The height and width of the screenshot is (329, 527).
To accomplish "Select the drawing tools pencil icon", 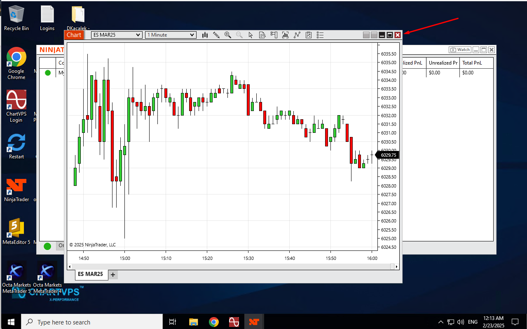I will 216,35.
